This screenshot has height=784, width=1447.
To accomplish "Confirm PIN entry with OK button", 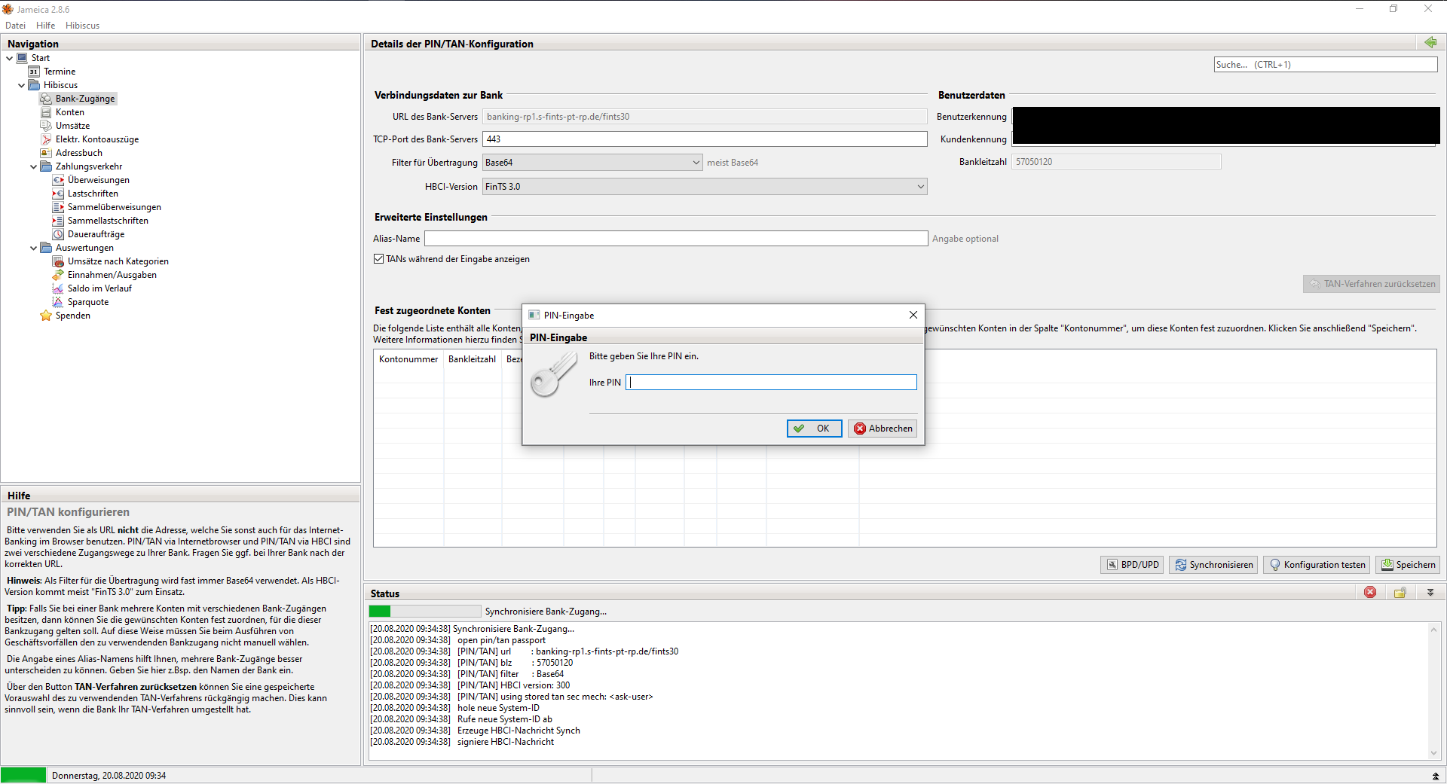I will point(814,429).
